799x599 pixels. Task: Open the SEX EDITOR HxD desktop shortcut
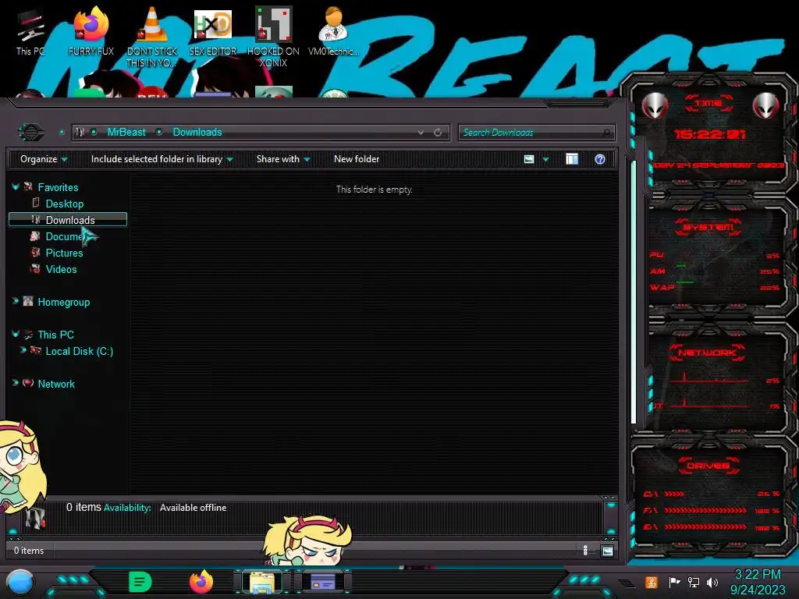coord(213,31)
